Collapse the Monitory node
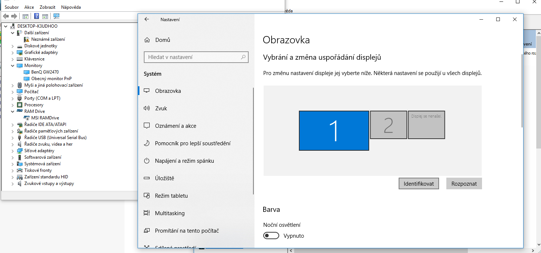This screenshot has width=541, height=253. [13, 66]
